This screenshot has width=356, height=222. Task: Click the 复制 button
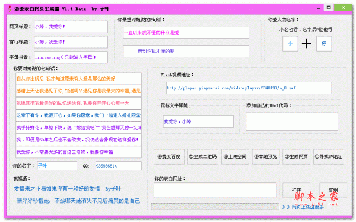pyautogui.click(x=333, y=190)
